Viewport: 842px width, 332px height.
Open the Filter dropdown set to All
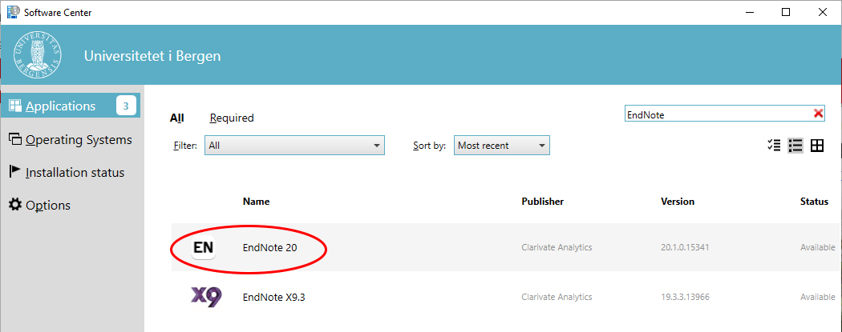(295, 145)
